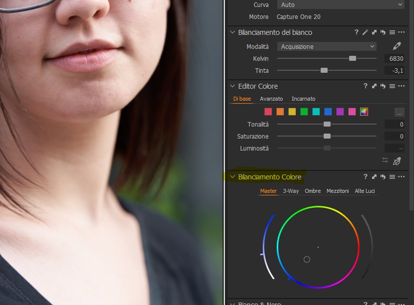The height and width of the screenshot is (305, 414).
Task: Collapse the Editor Colore panel
Action: 232,86
